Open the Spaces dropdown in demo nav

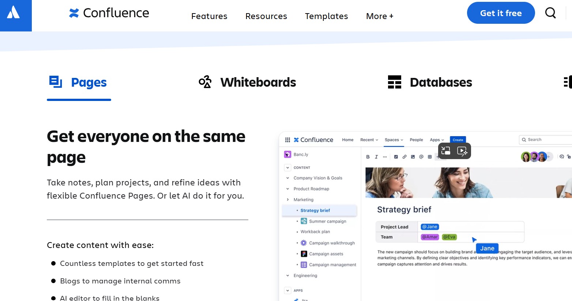(394, 140)
